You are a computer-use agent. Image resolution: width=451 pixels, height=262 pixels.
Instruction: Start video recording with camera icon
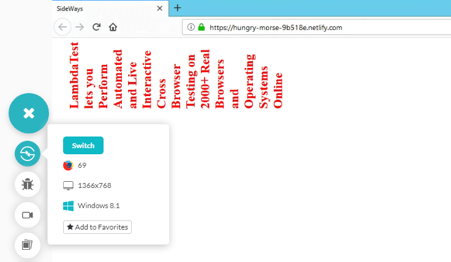coord(28,215)
